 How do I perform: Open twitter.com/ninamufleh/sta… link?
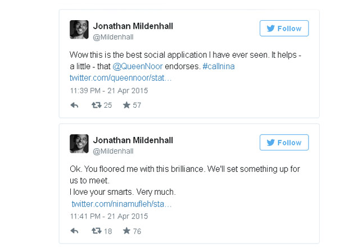pyautogui.click(x=121, y=204)
